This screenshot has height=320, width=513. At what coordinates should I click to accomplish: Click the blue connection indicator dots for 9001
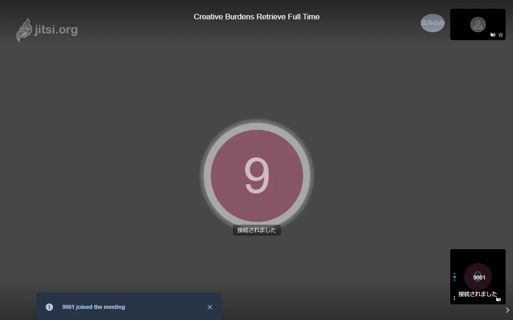click(454, 277)
